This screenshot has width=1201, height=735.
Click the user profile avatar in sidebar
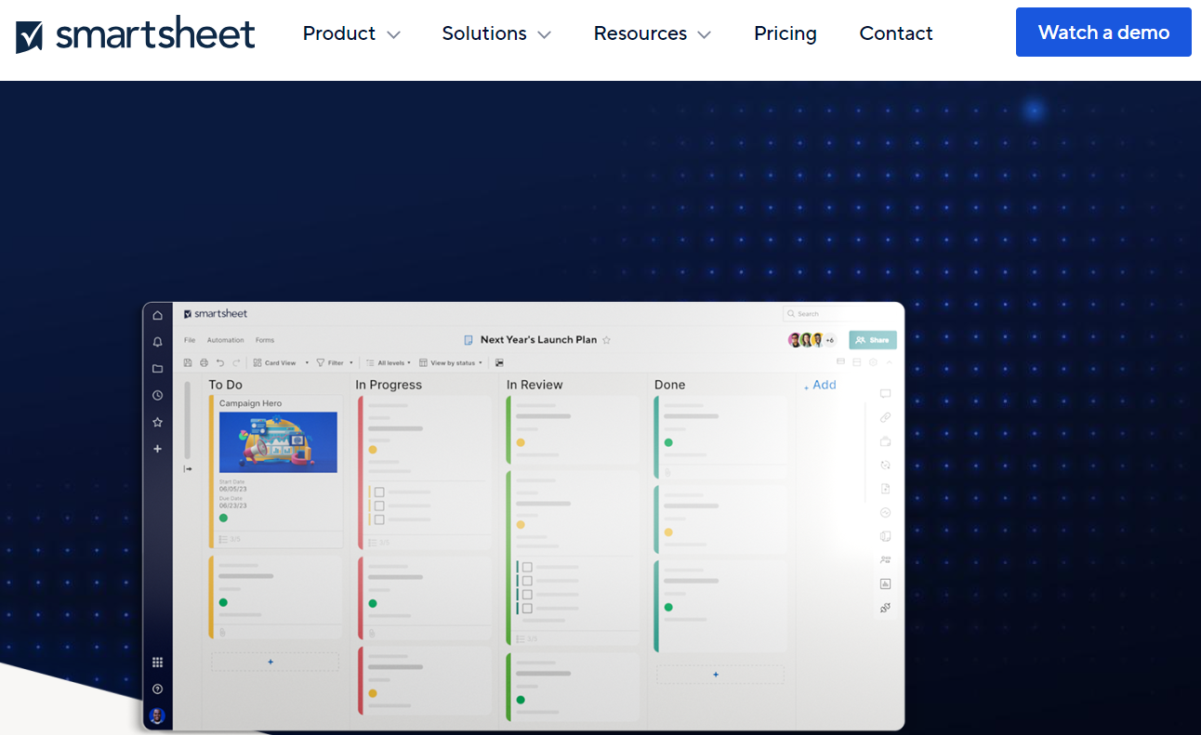(157, 715)
